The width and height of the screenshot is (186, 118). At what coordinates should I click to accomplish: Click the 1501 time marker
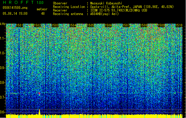coord(20,25)
